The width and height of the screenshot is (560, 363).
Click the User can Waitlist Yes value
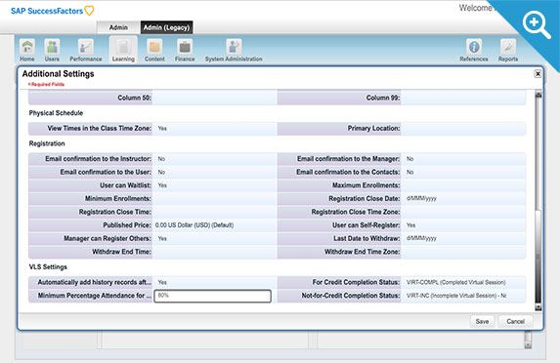pyautogui.click(x=162, y=185)
